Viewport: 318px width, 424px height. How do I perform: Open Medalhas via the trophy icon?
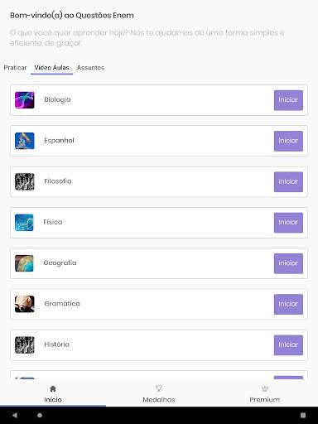point(159,388)
